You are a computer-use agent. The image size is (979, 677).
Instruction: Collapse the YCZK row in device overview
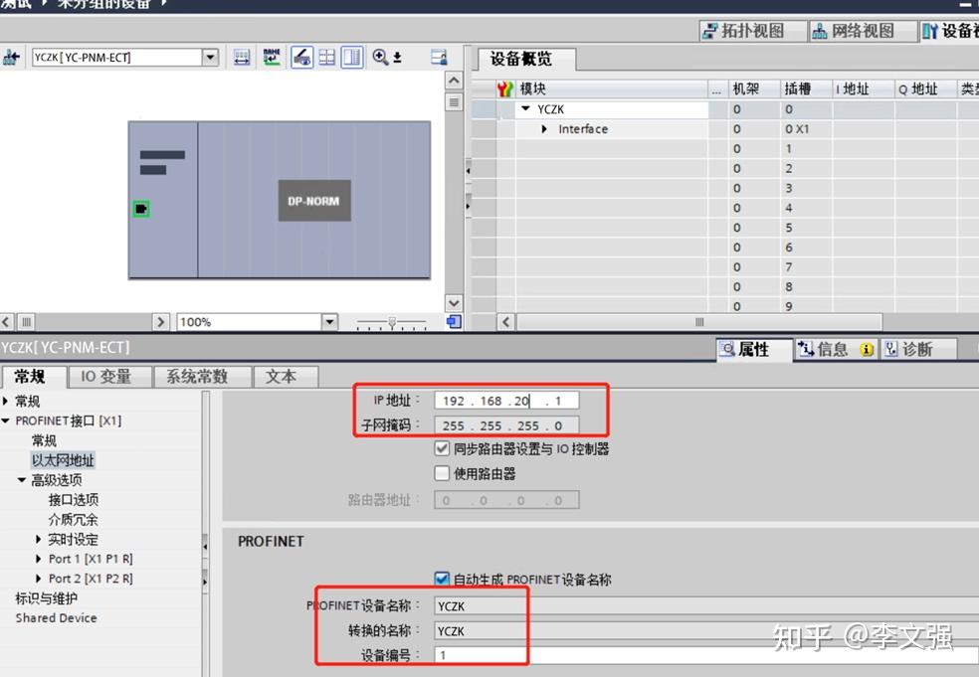pos(525,108)
